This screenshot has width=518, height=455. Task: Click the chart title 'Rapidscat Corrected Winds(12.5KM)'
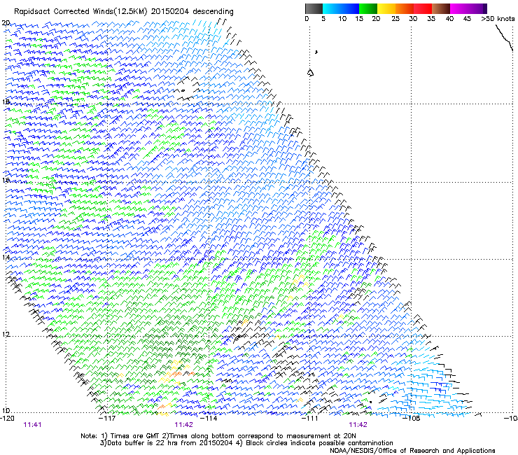pos(80,12)
